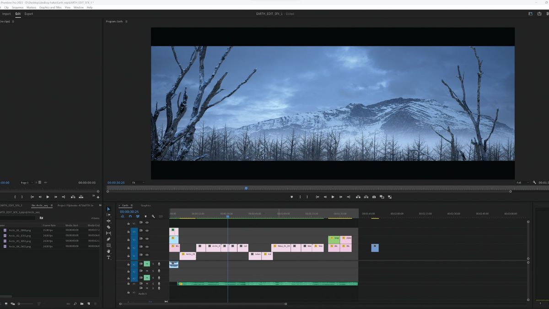Click the Add Marker button under the Program monitor
549x309 pixels.
[291, 196]
